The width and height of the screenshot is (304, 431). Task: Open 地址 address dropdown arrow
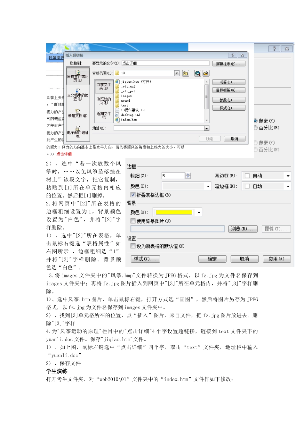pos(207,128)
